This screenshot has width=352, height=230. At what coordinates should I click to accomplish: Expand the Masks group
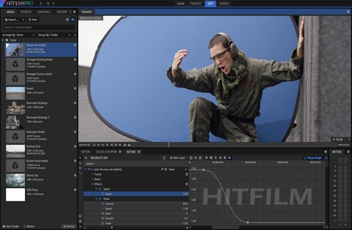[92, 179]
